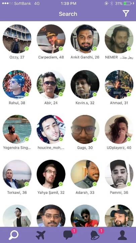Select Abir's profile picture
The image size is (136, 243).
[51, 85]
